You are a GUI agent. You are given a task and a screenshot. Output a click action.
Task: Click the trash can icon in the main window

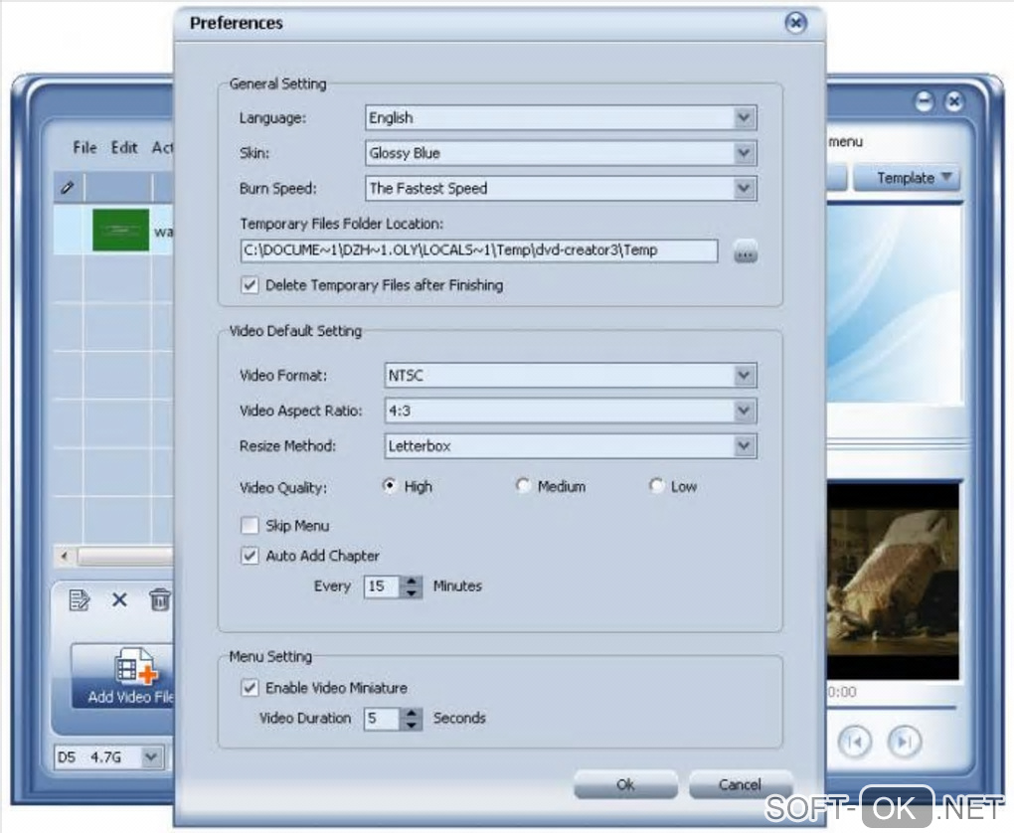[x=160, y=599]
